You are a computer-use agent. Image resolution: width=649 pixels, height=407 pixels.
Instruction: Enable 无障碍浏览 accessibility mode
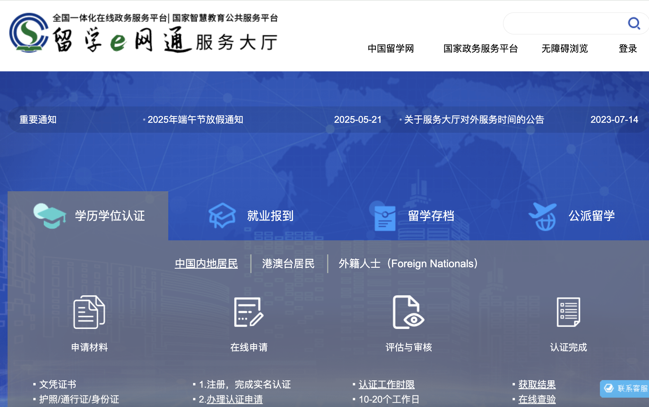(x=565, y=49)
